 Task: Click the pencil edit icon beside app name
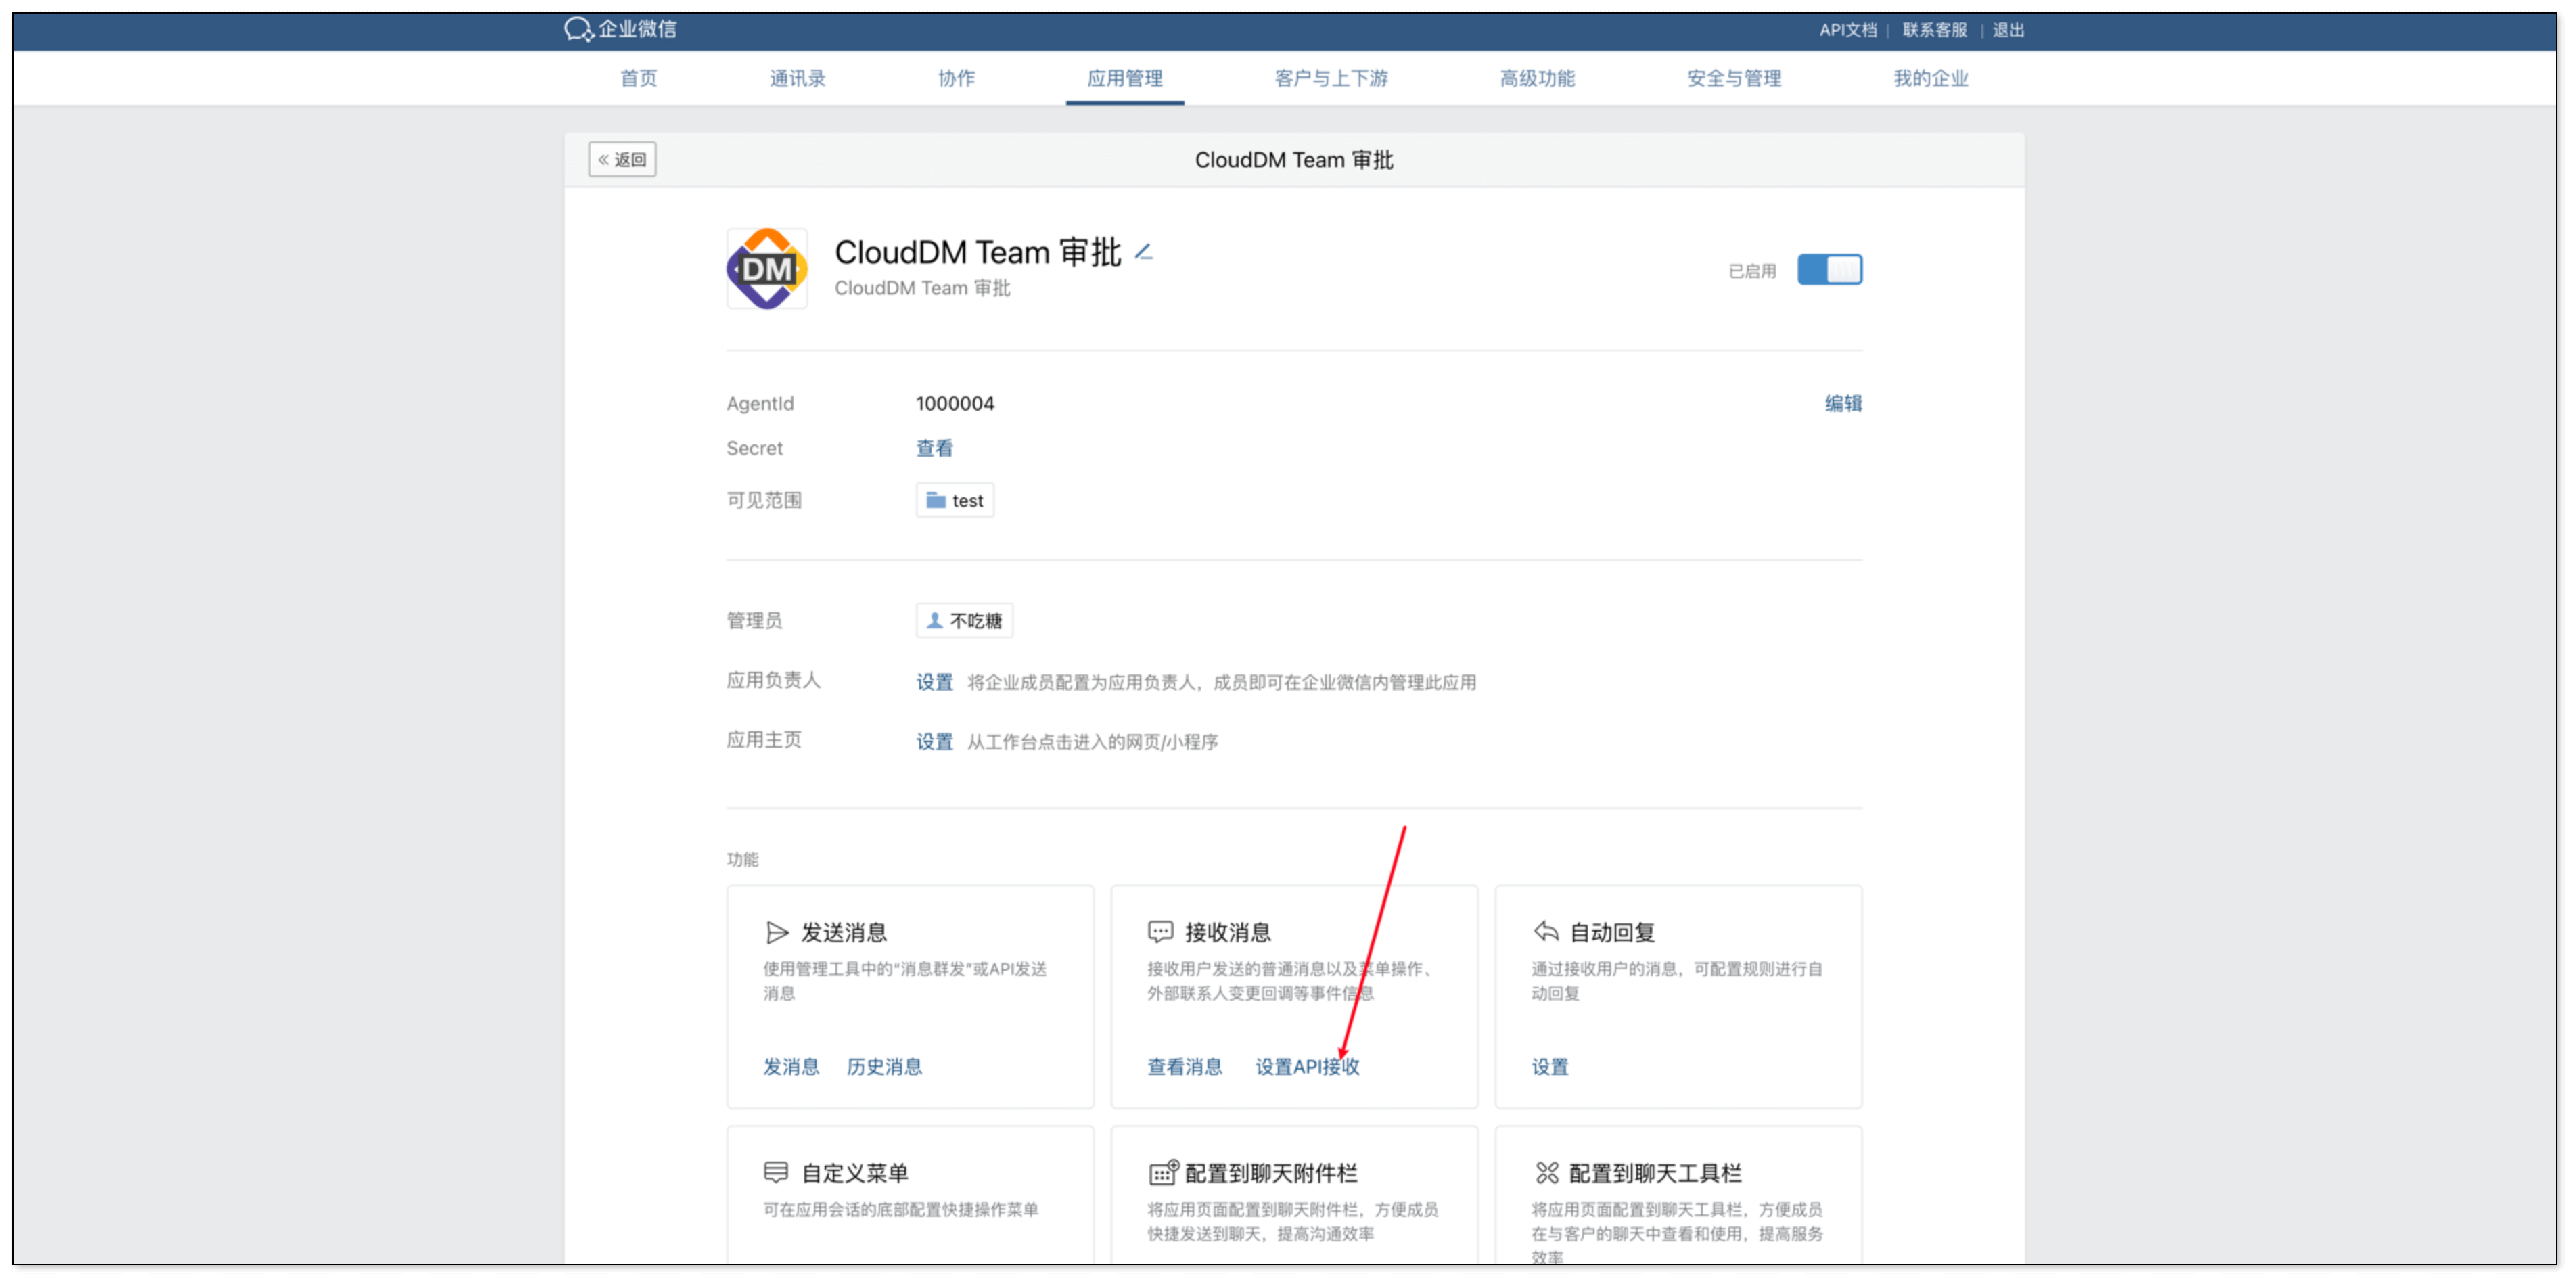click(1144, 252)
